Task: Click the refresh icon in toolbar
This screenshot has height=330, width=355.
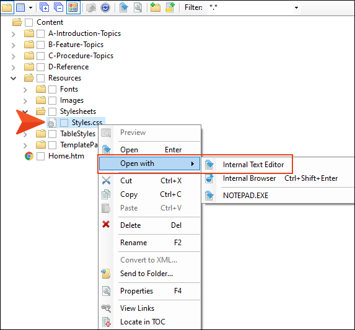Action: (x=105, y=7)
